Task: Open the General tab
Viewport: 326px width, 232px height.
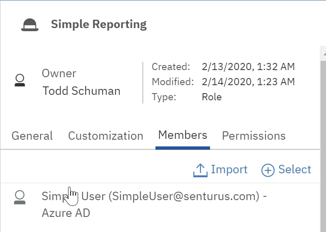Action: 32,136
